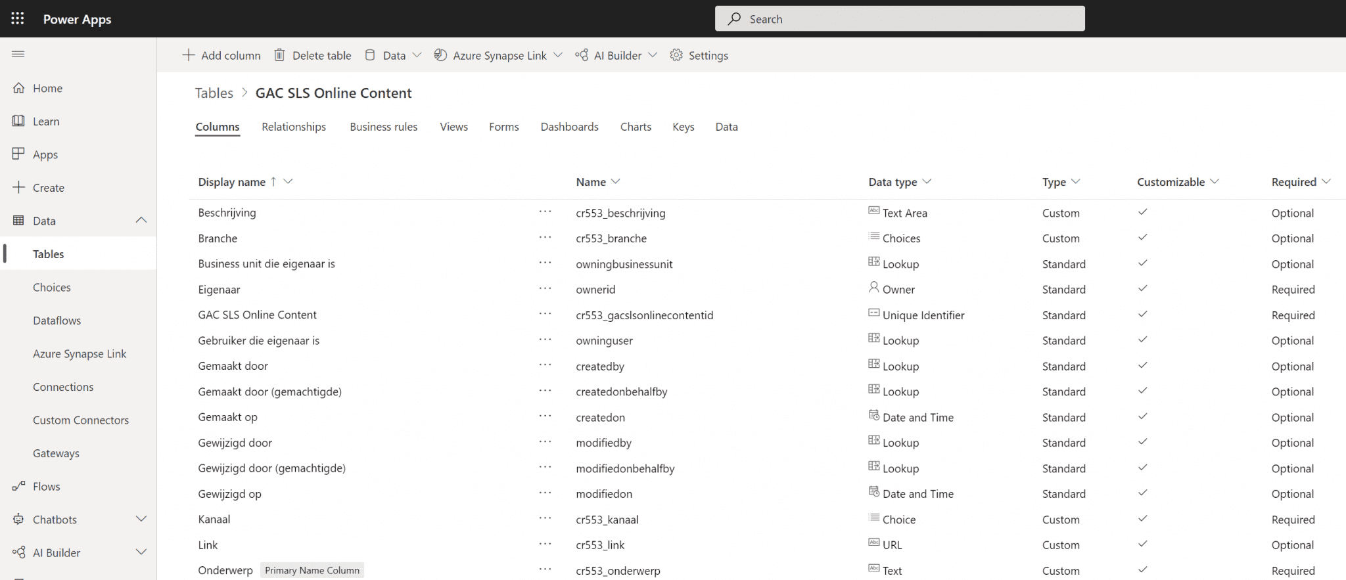Viewport: 1346px width, 580px height.
Task: Click the customizable checkmark for Gemaakt op
Action: pos(1143,416)
